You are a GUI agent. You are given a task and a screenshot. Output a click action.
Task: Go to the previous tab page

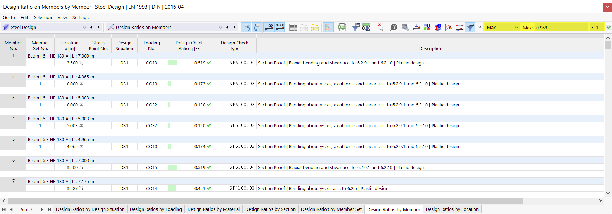tap(12, 209)
